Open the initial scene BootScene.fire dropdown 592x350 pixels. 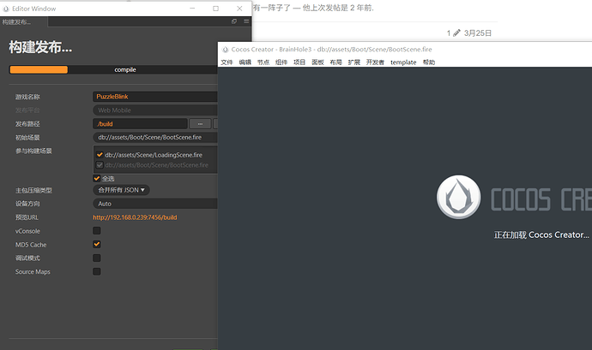pos(155,137)
